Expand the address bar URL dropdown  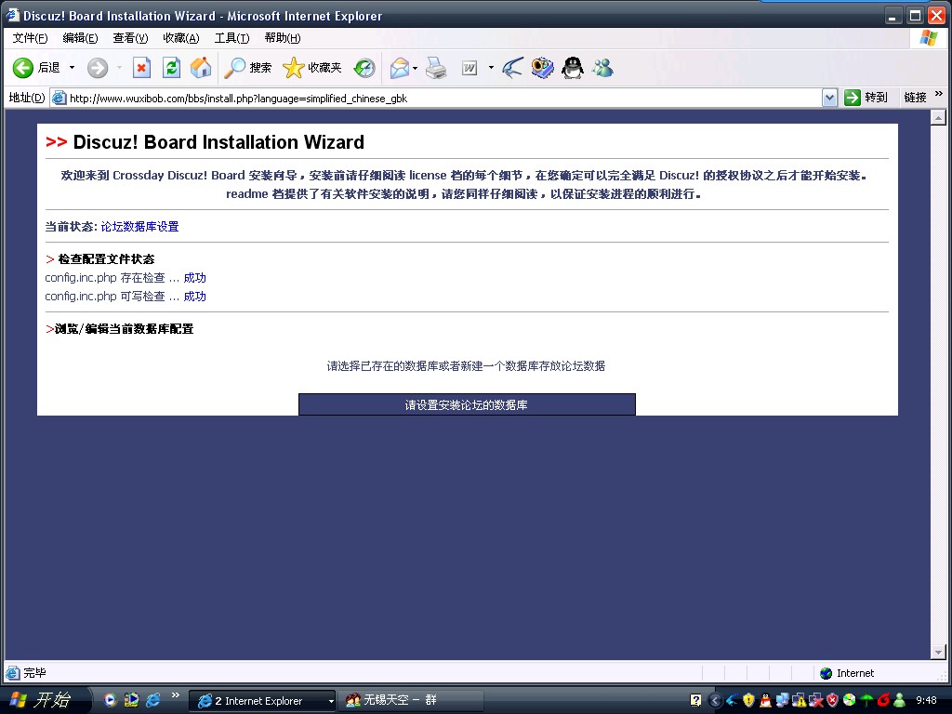point(829,98)
